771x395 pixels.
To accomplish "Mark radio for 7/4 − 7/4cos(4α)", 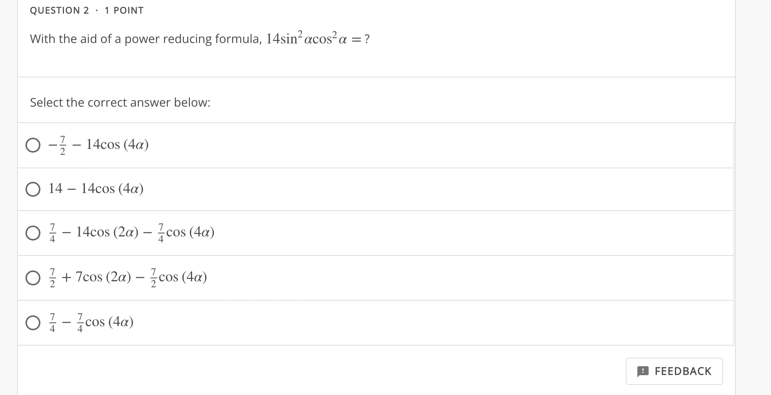I will point(33,323).
